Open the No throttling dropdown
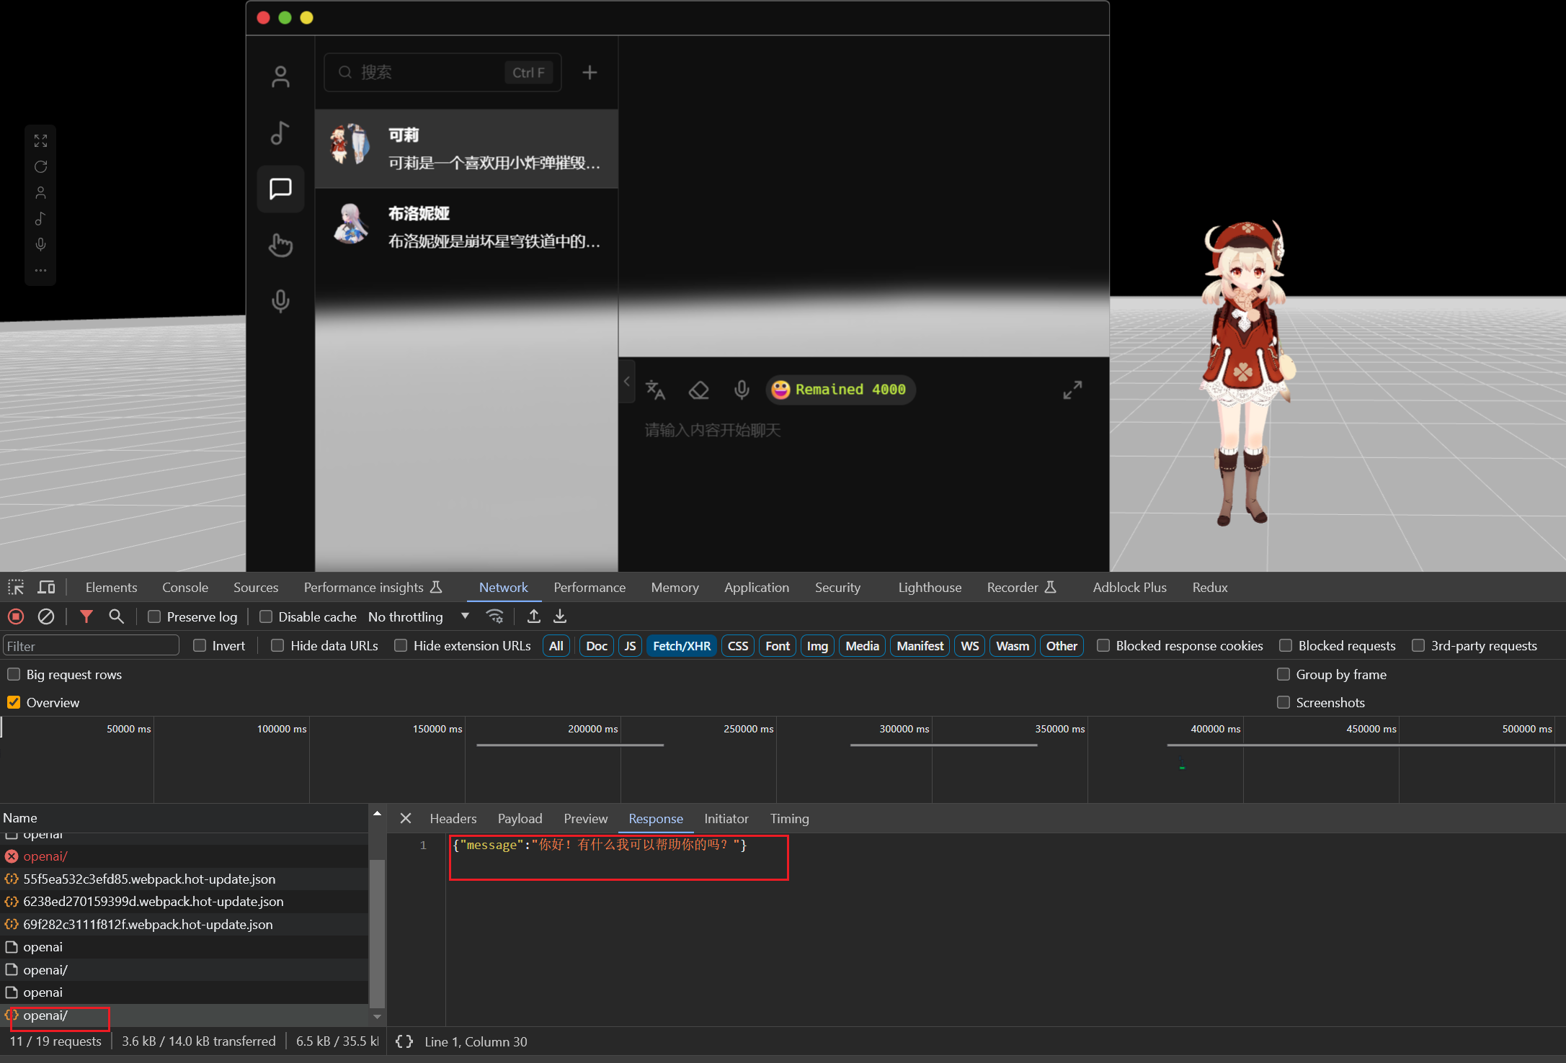 419,616
